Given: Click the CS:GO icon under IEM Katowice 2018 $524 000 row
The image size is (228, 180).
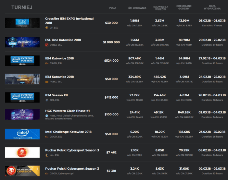Looking at the screenshot, I should pyautogui.click(x=47, y=63).
